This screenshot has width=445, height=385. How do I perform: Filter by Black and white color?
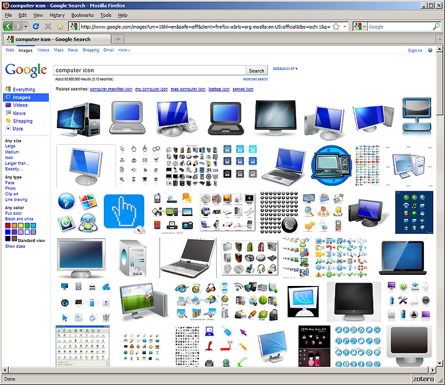[19, 219]
